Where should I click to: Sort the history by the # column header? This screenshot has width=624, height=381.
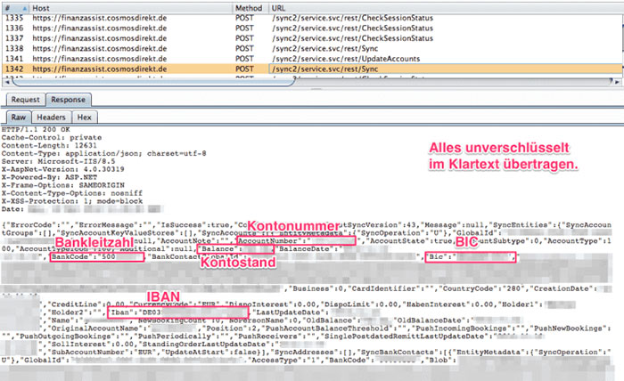click(15, 8)
